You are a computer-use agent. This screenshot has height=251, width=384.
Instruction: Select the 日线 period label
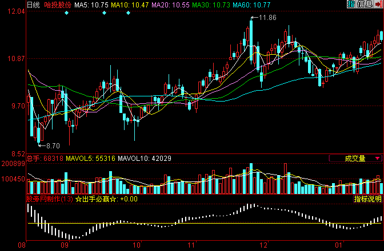pos(34,5)
